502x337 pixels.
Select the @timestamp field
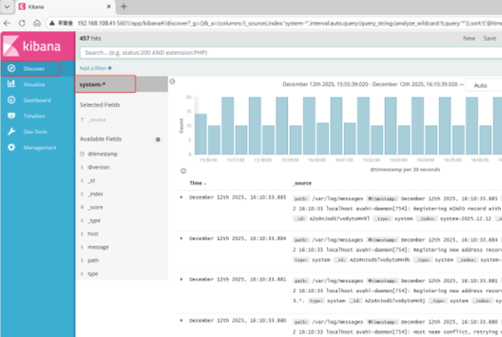pos(102,154)
